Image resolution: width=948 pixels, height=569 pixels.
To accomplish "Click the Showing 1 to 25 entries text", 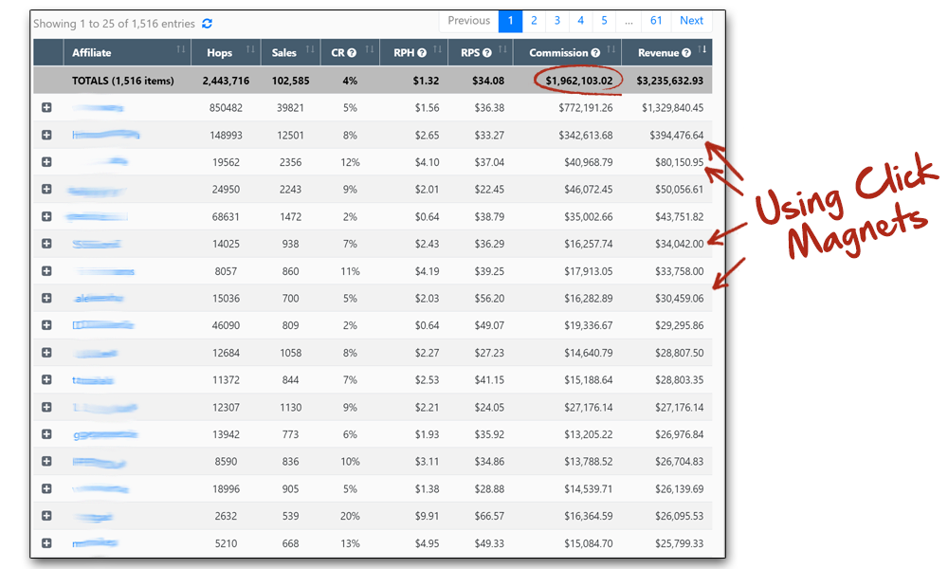I will coord(115,24).
